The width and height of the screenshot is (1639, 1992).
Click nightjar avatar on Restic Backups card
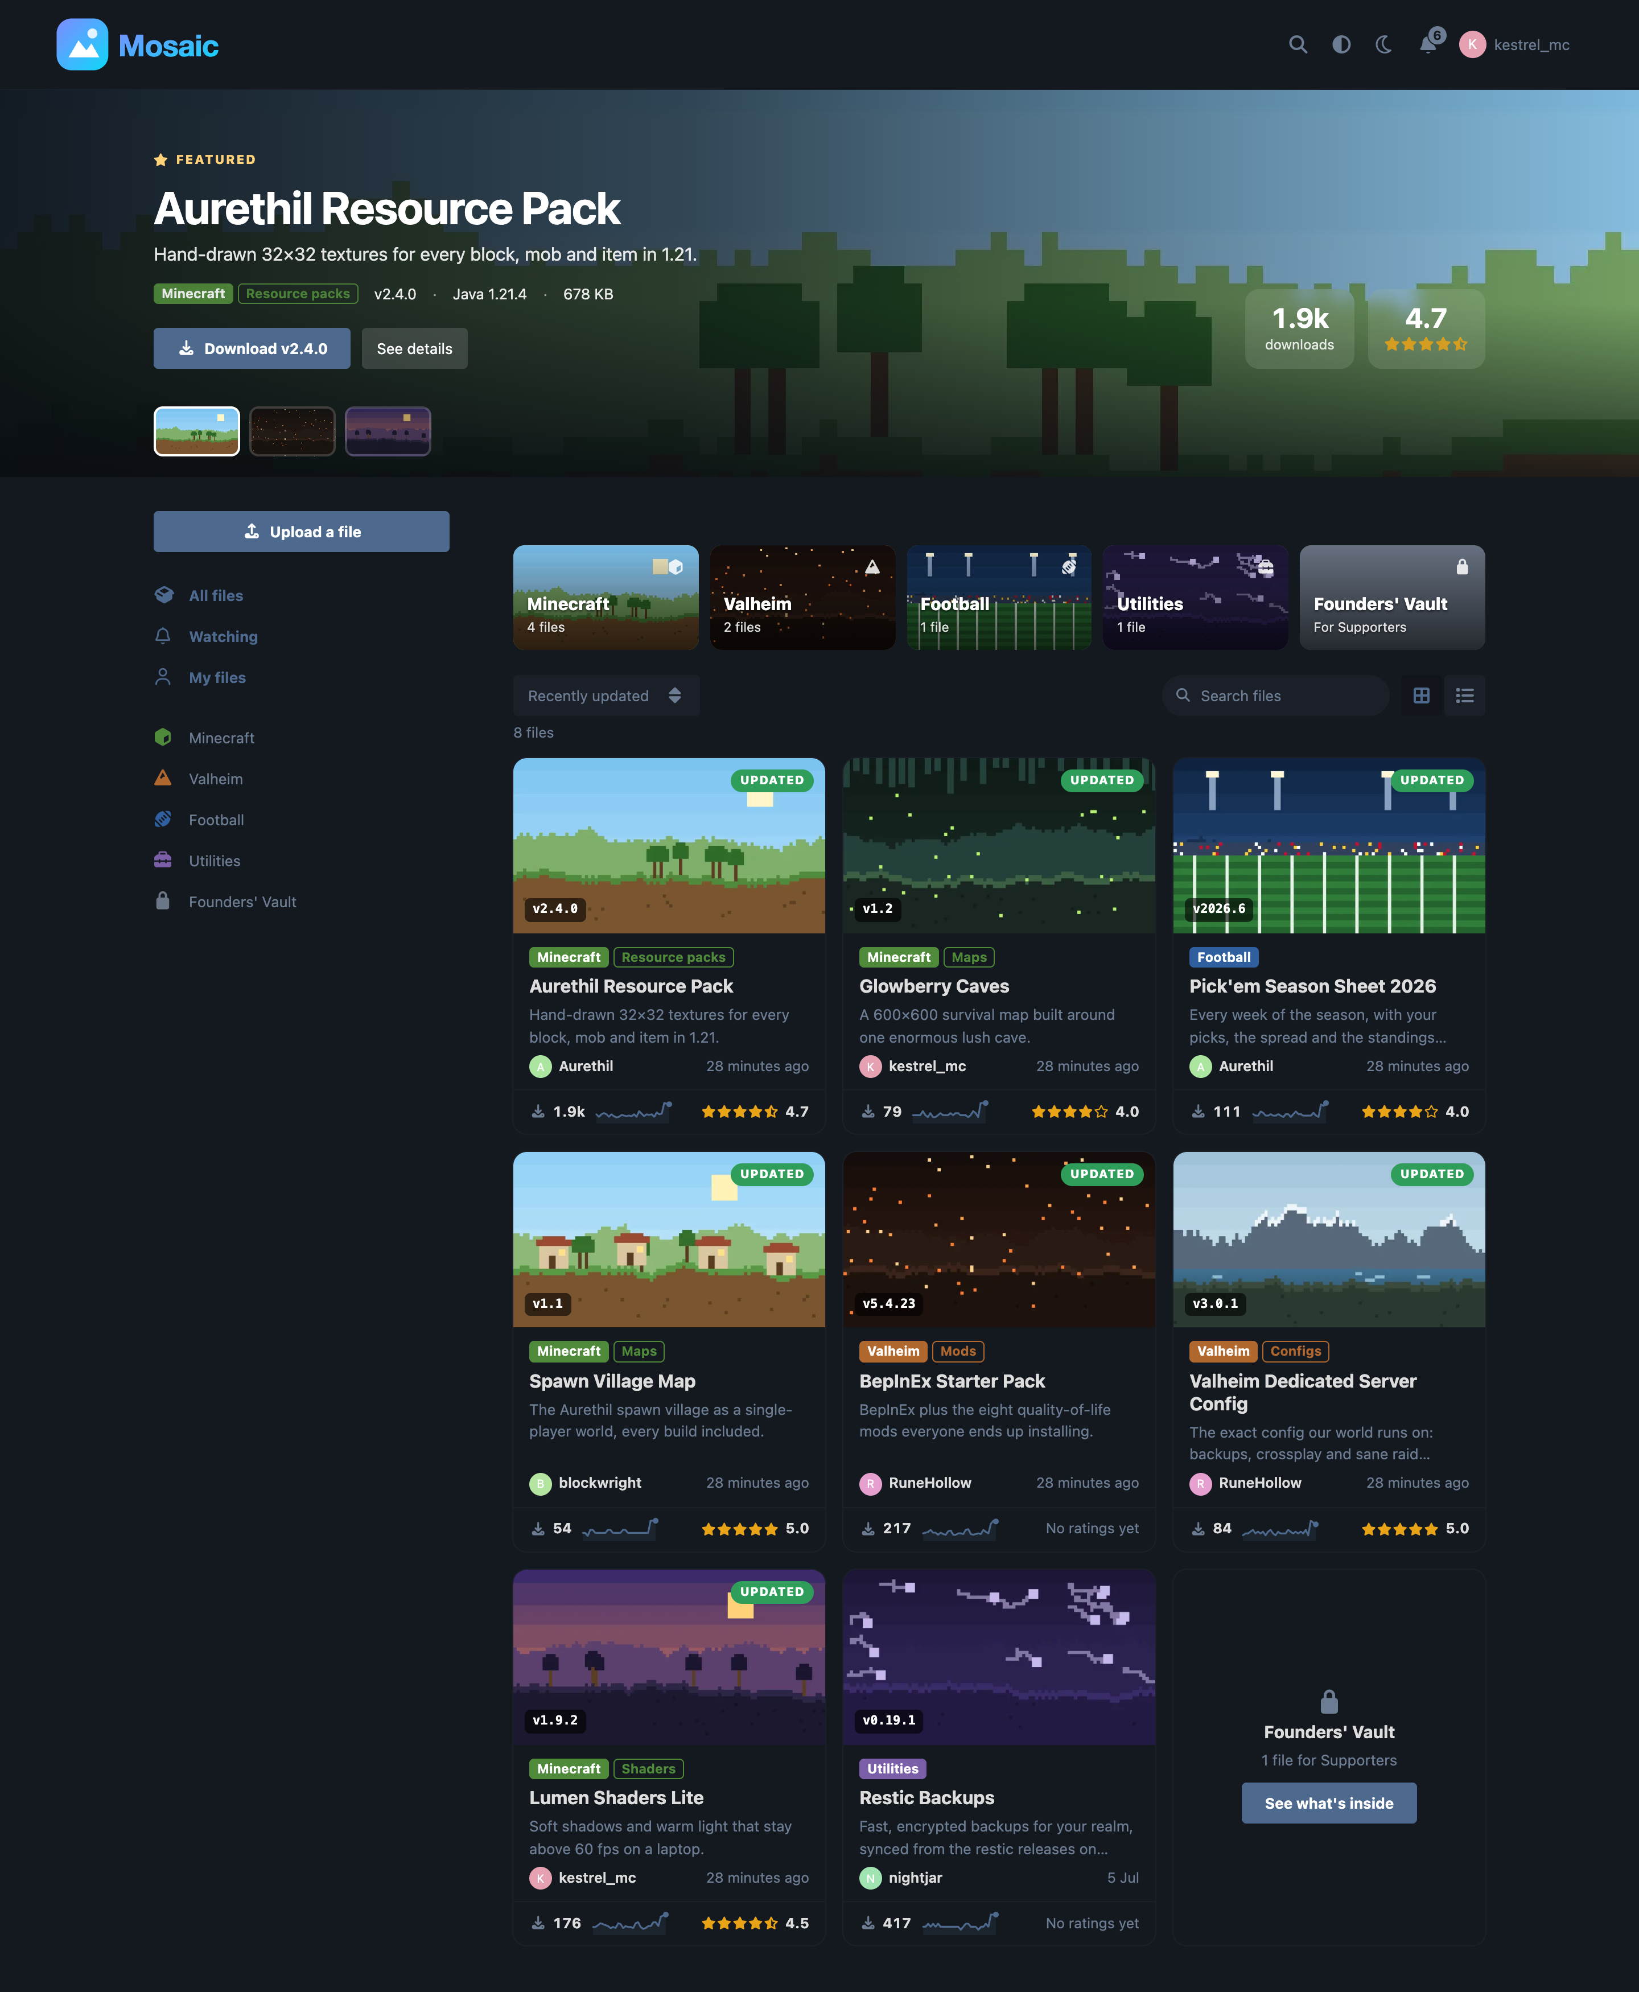coord(870,1878)
